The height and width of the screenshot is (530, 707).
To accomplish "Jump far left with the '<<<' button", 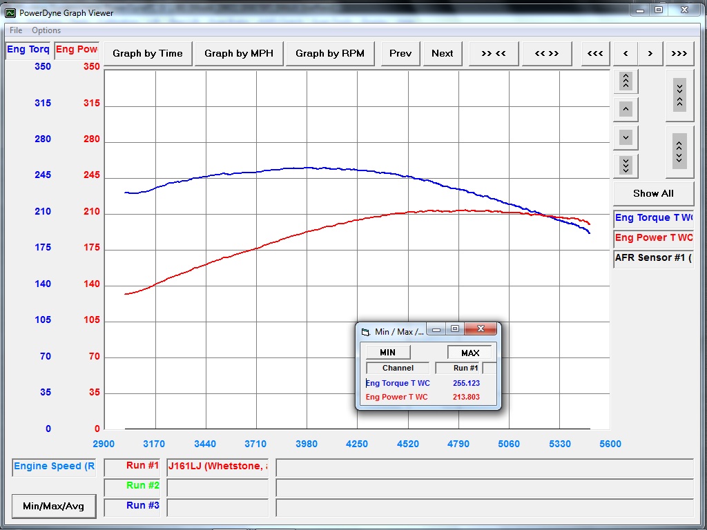I will point(595,54).
